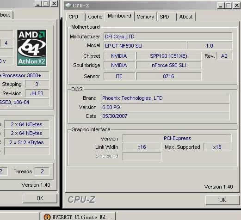This screenshot has width=241, height=220.
Task: Open the Cache tab
Action: [x=95, y=17]
